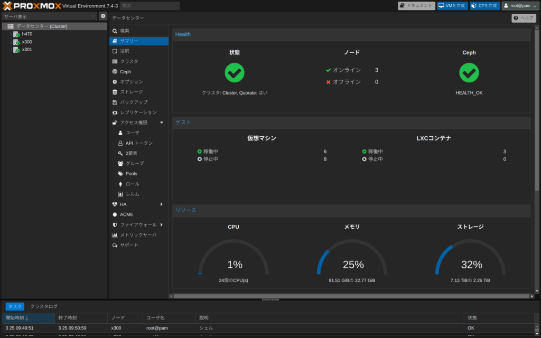Image resolution: width=541 pixels, height=338 pixels.
Task: Select the Firewall (ファイアウォール) shield icon
Action: pyautogui.click(x=115, y=225)
